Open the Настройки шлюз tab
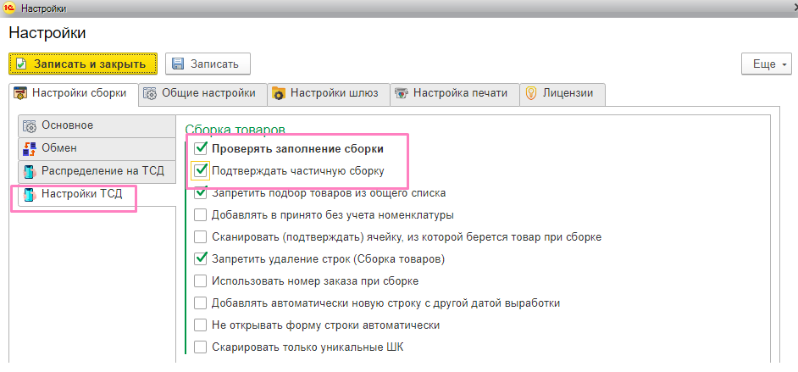The image size is (798, 372). click(329, 94)
